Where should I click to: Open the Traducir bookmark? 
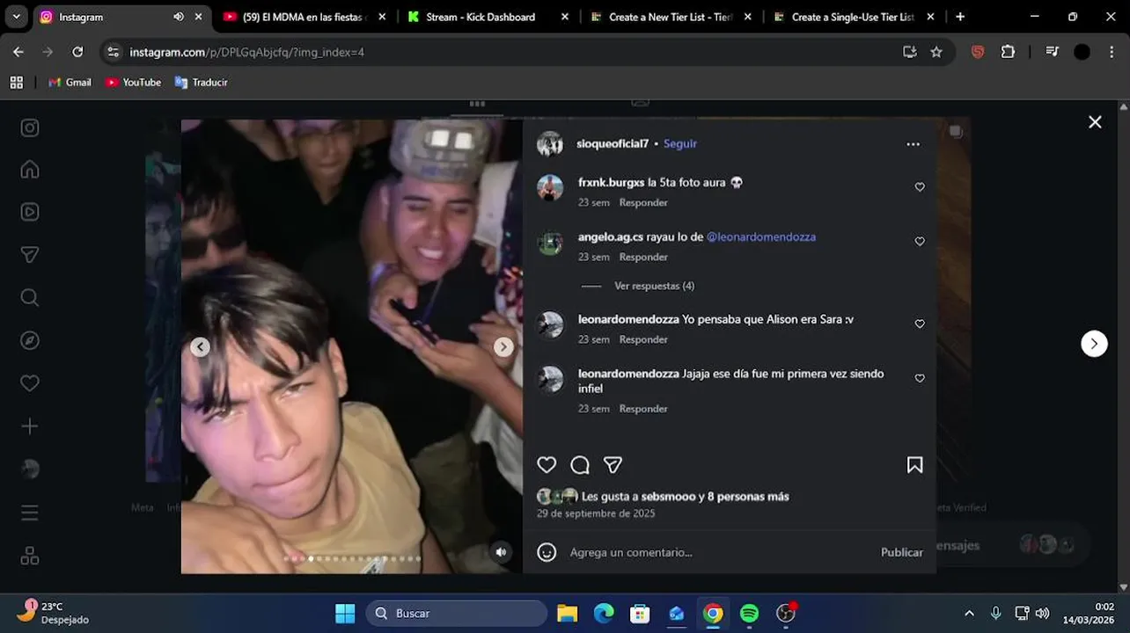point(201,83)
